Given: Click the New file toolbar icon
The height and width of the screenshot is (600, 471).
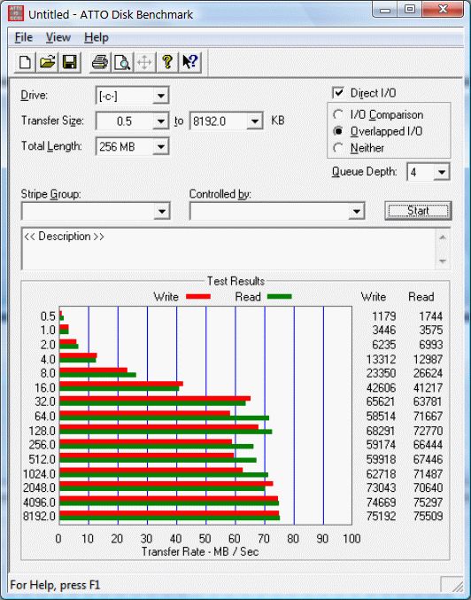Looking at the screenshot, I should (25, 62).
